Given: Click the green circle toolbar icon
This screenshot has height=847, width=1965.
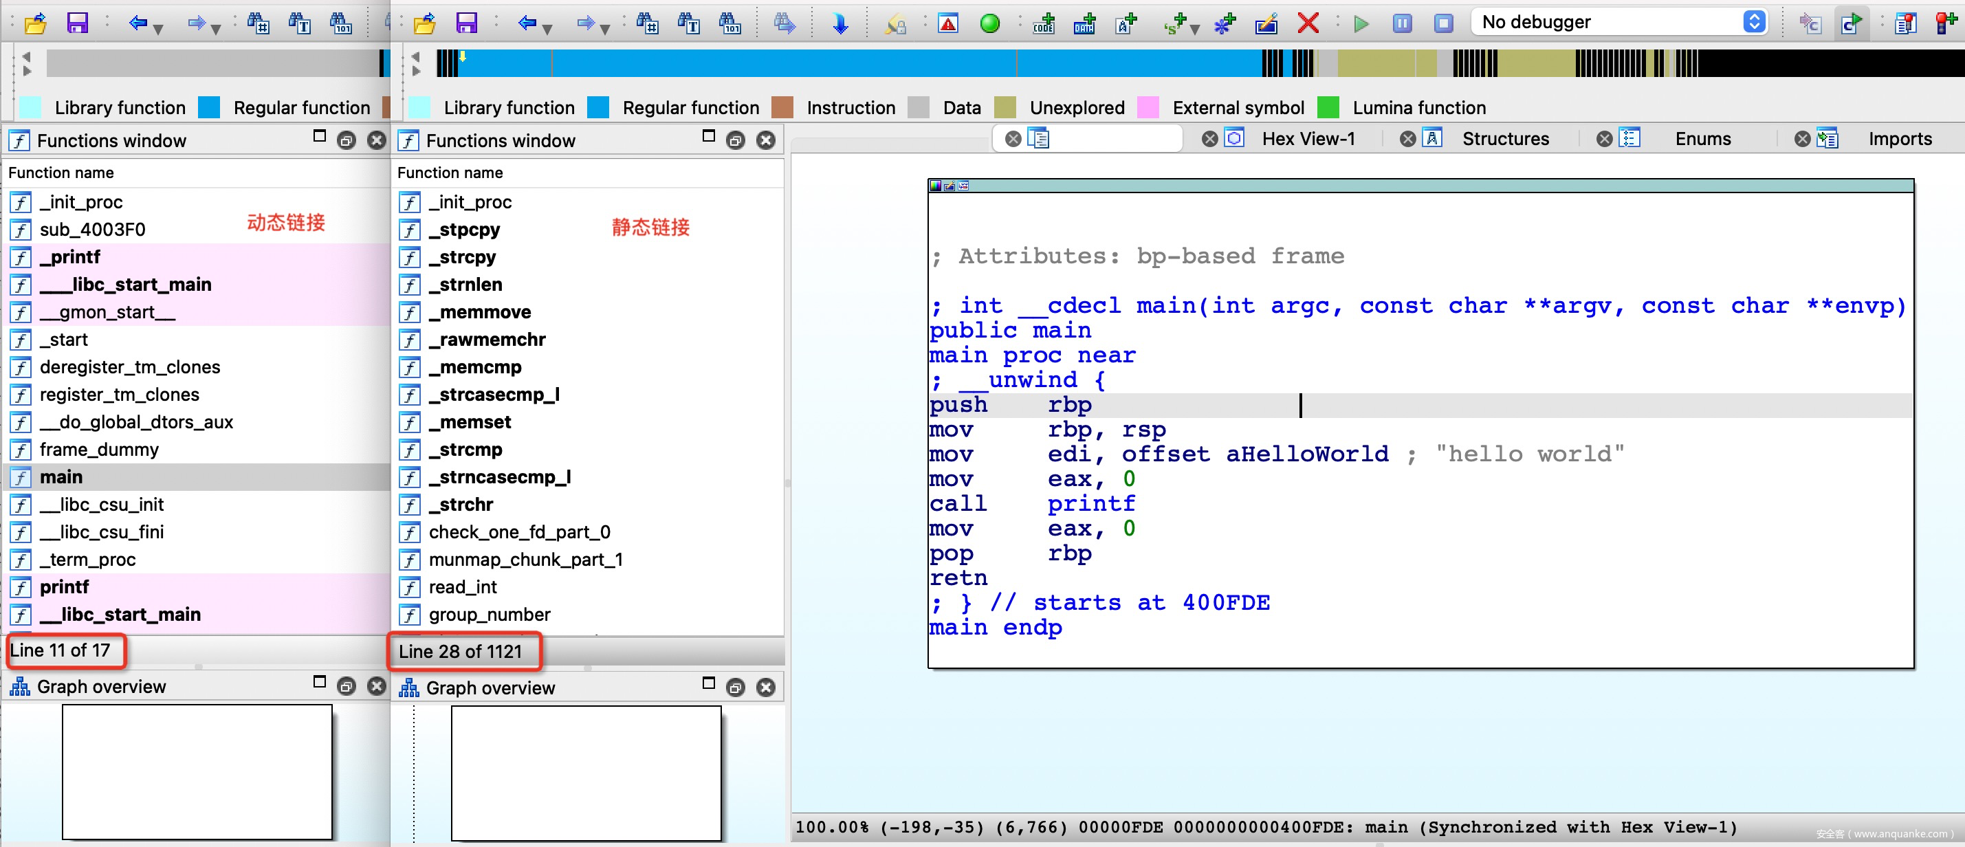Looking at the screenshot, I should coord(989,23).
